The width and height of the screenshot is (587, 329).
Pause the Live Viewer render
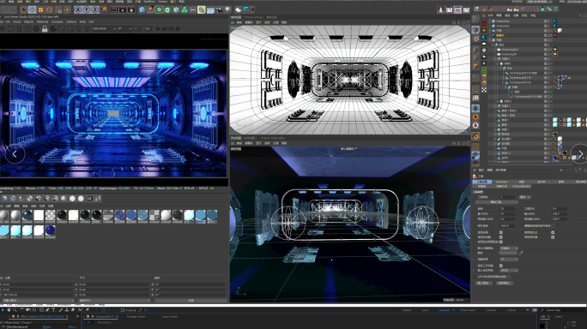click(x=19, y=29)
